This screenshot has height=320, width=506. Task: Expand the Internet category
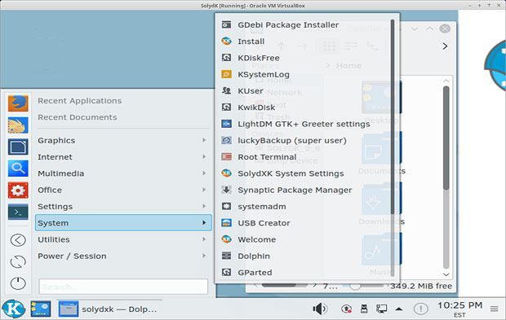pos(123,157)
